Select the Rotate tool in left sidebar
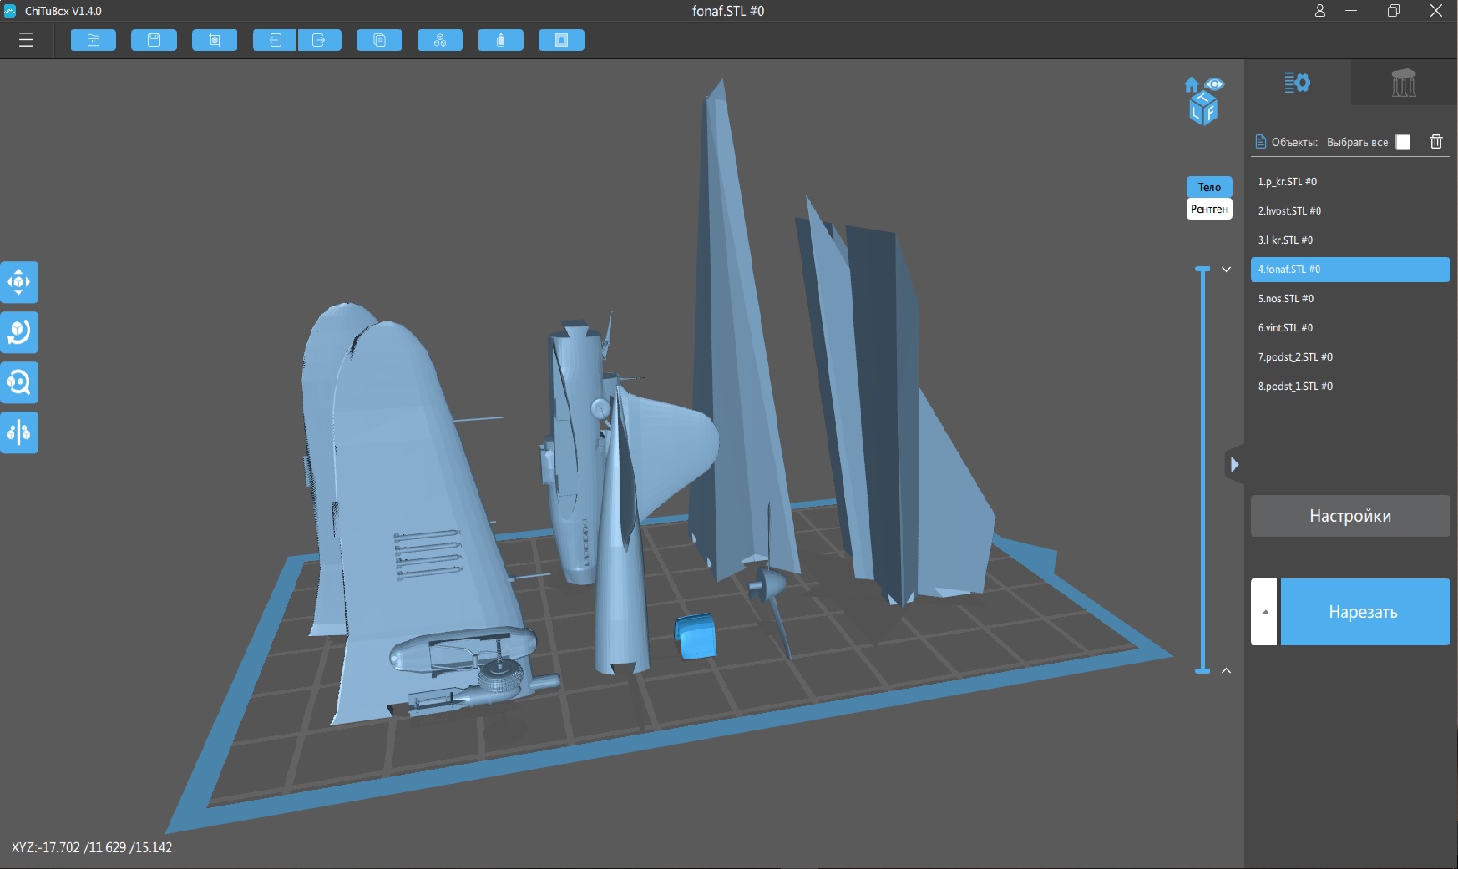Image resolution: width=1458 pixels, height=869 pixels. [19, 332]
